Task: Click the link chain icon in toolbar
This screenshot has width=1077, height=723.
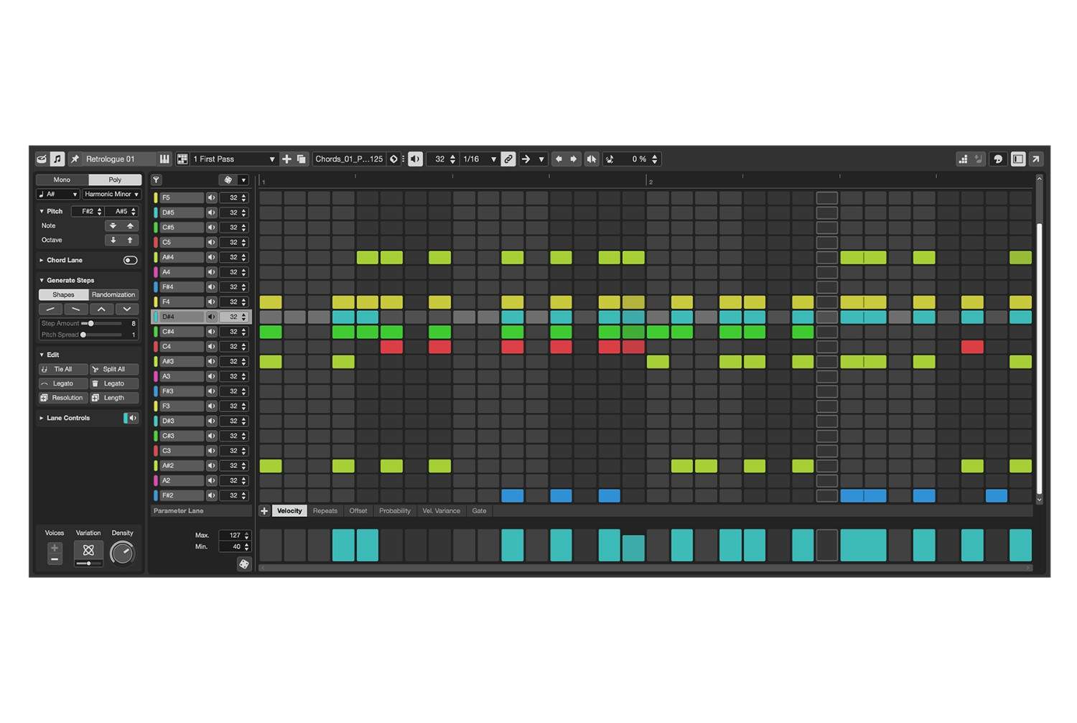Action: pyautogui.click(x=508, y=159)
